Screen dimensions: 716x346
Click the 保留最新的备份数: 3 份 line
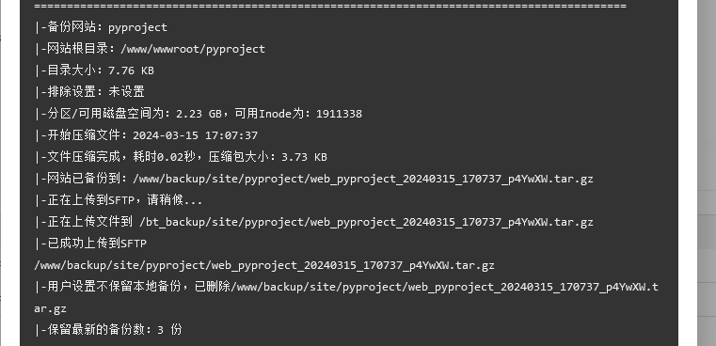coord(108,330)
